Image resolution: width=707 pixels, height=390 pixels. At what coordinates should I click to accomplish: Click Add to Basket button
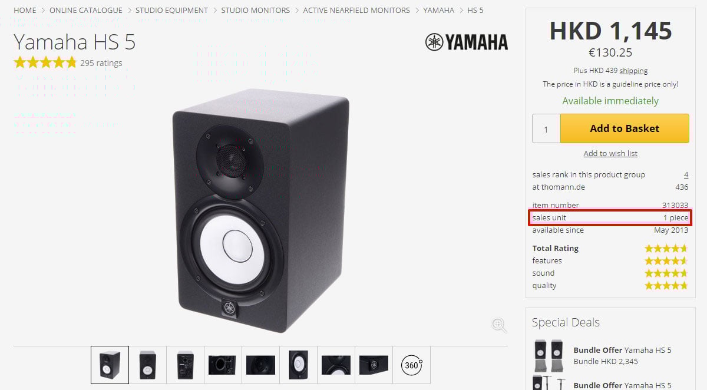coord(625,128)
